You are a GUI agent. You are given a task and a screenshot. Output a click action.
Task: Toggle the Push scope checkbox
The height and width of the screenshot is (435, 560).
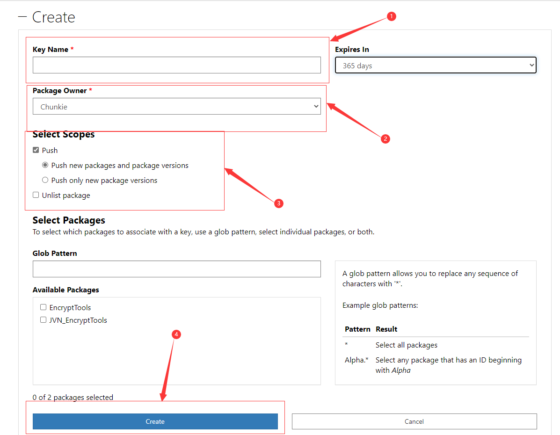(36, 150)
